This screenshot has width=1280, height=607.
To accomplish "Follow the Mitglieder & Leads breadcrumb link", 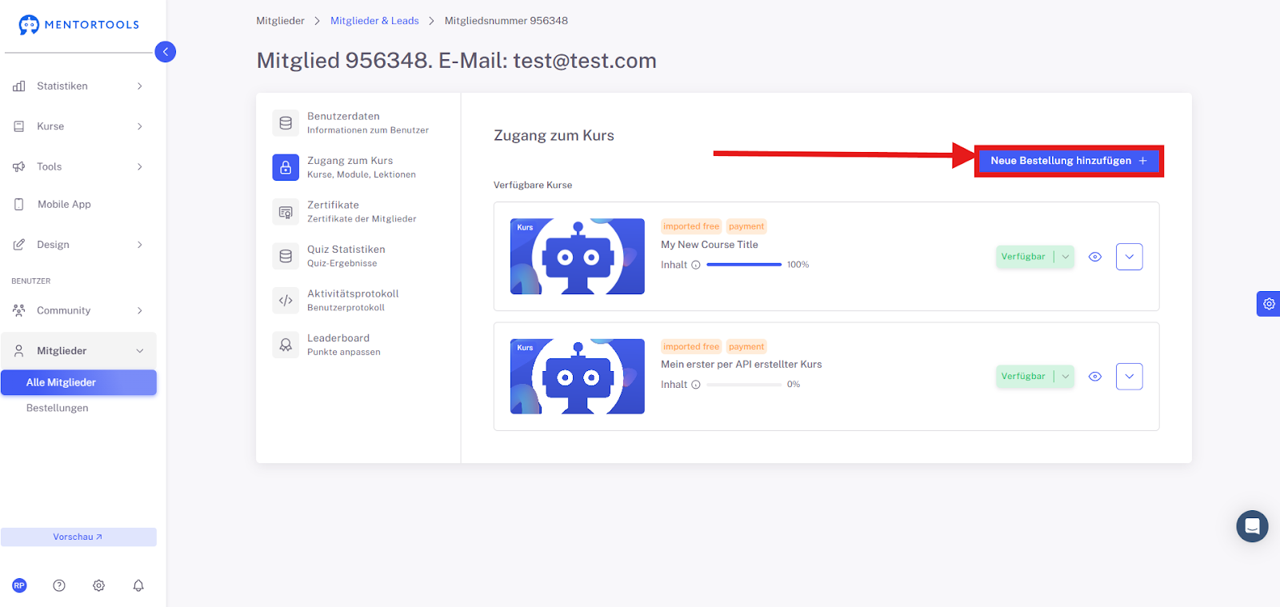I will pos(374,21).
